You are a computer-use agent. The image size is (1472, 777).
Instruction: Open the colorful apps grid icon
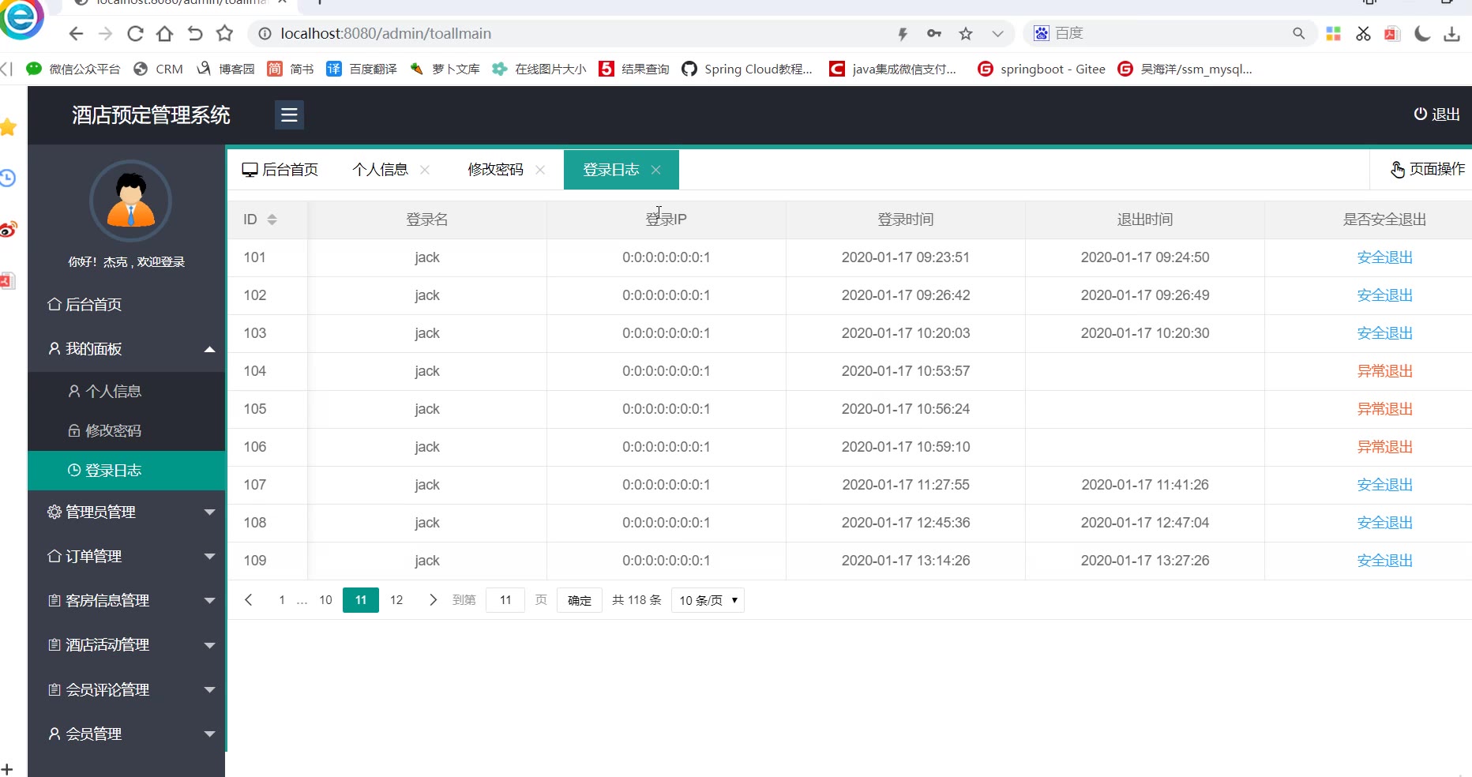pos(1334,34)
